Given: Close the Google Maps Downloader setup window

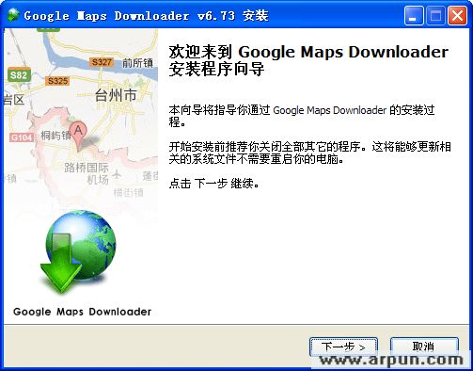Looking at the screenshot, I should 457,16.
